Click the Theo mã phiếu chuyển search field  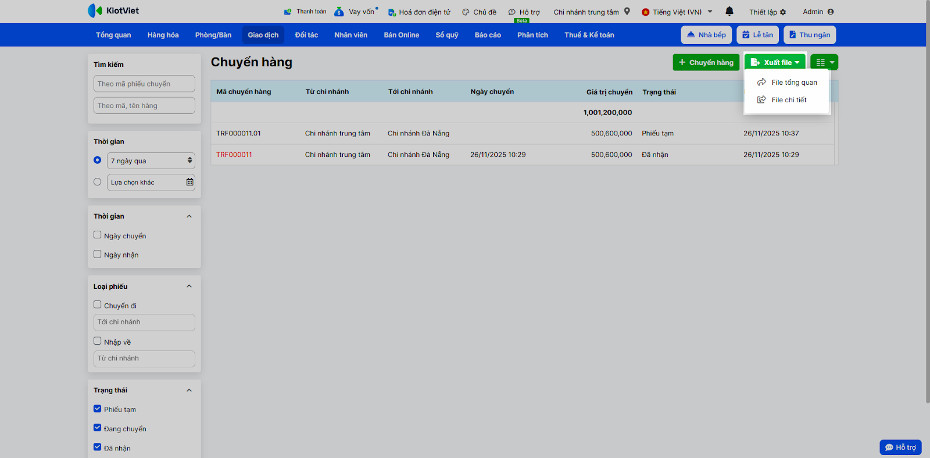click(x=144, y=84)
